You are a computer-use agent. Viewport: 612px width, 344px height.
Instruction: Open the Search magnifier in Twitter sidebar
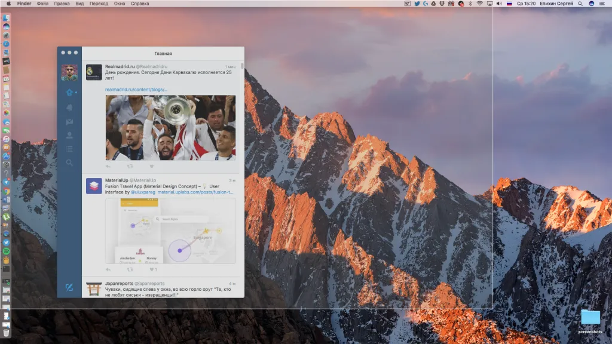click(x=69, y=162)
